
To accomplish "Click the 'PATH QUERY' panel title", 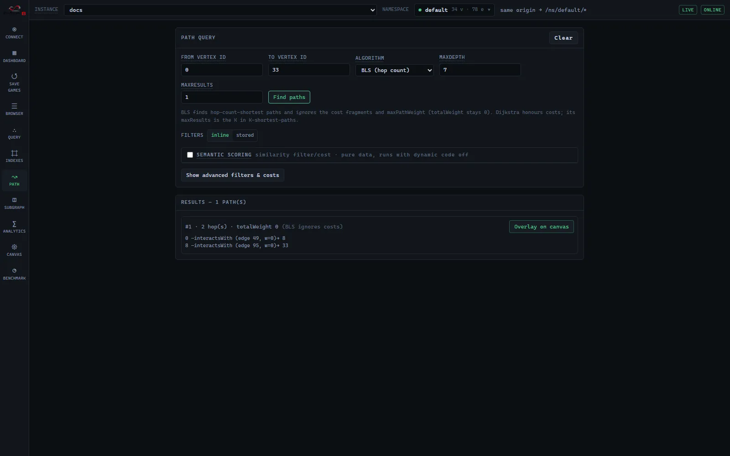I will click(x=198, y=37).
